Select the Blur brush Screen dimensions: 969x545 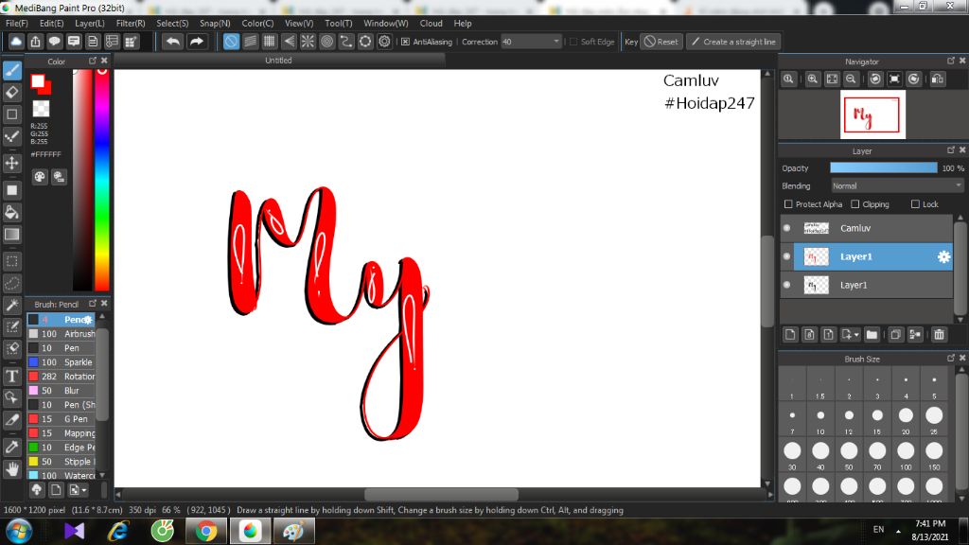pyautogui.click(x=62, y=391)
